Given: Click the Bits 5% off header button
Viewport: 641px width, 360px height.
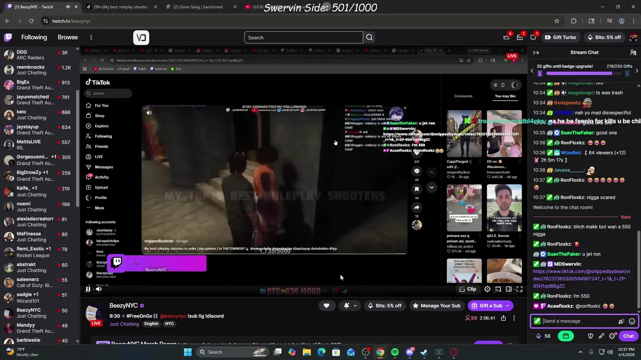Looking at the screenshot, I should pos(603,37).
